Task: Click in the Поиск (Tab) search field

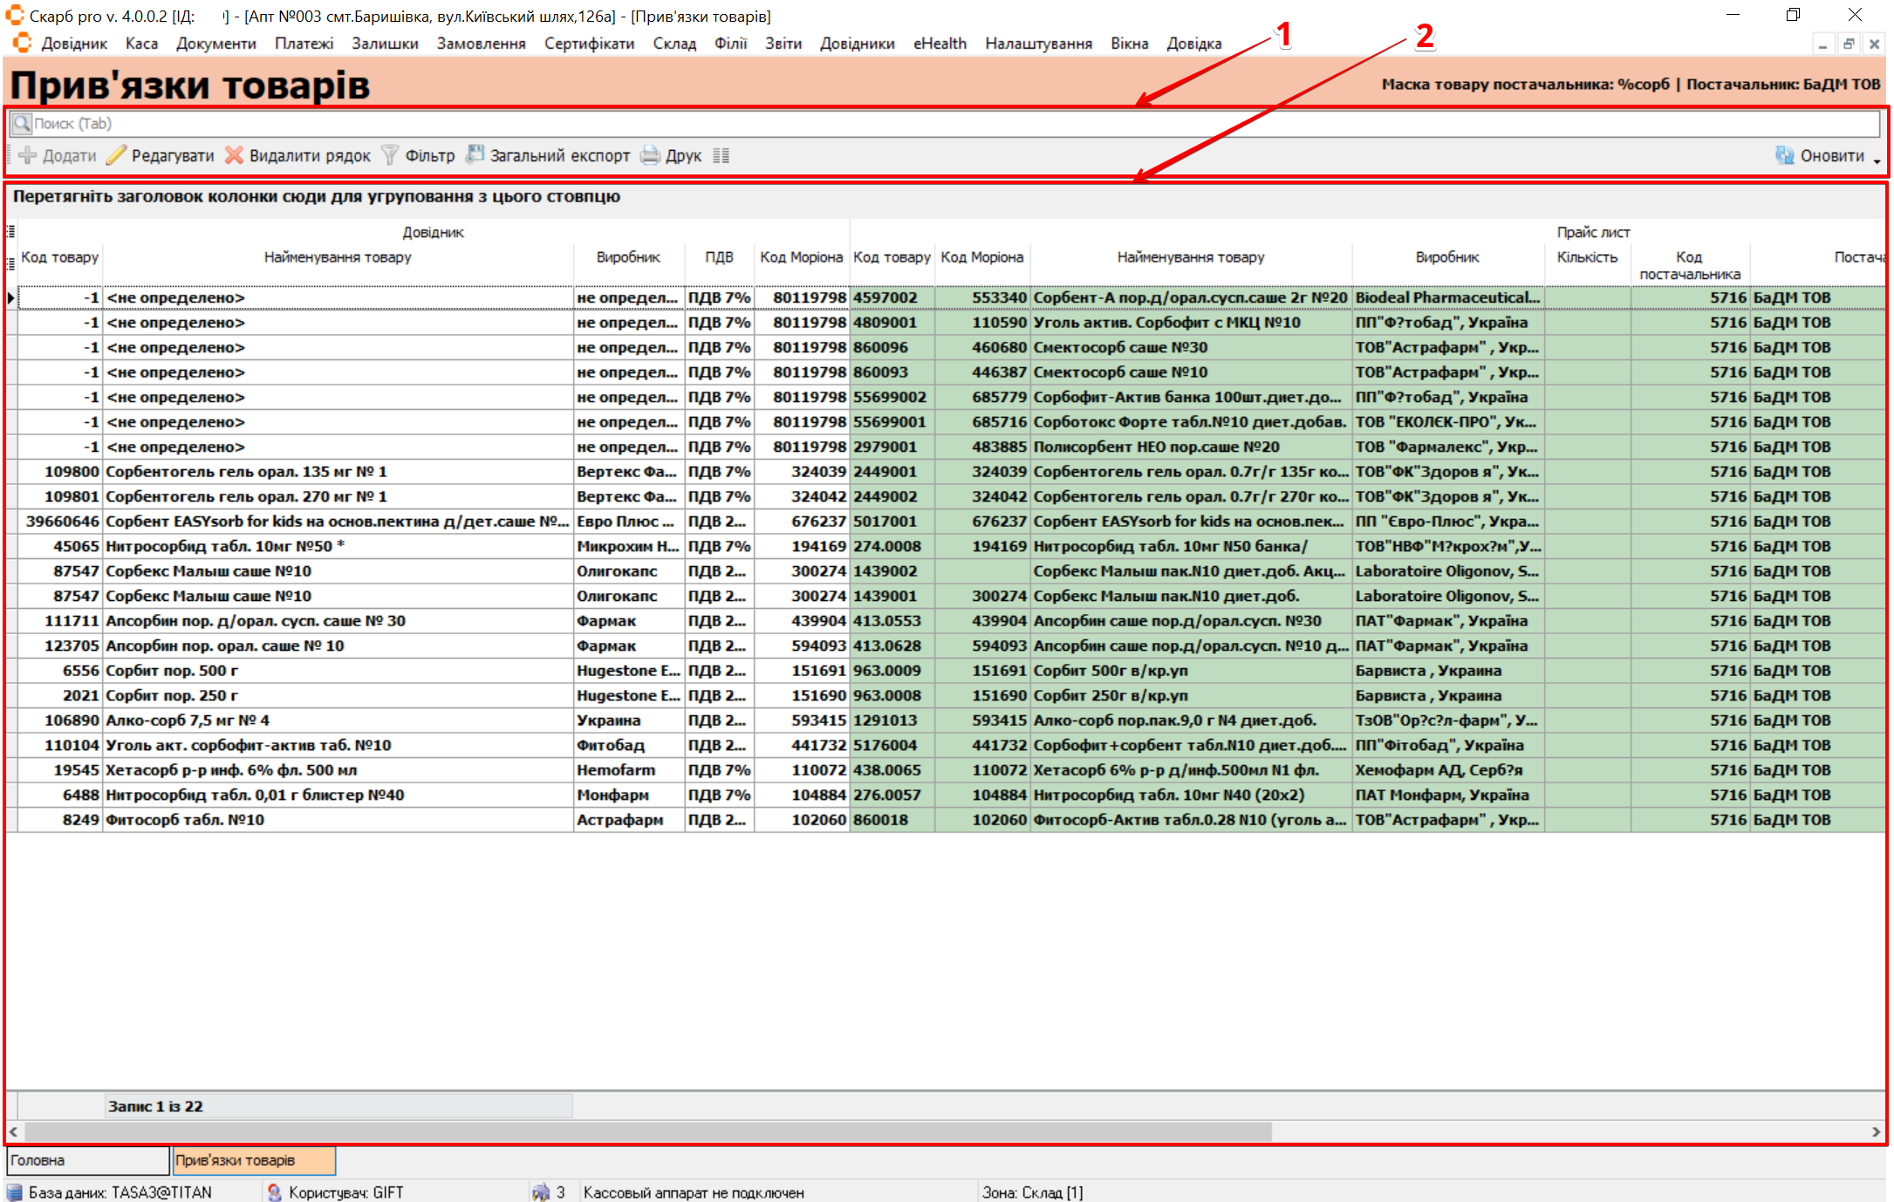Action: pyautogui.click(x=872, y=123)
